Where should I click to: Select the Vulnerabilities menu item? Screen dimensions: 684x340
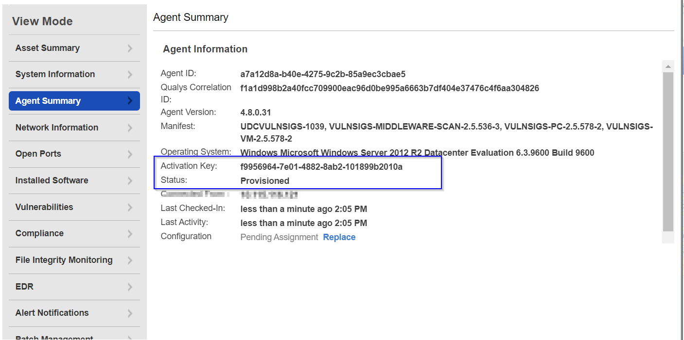click(44, 207)
